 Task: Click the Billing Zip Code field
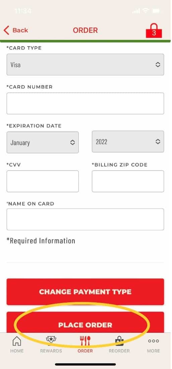click(128, 181)
